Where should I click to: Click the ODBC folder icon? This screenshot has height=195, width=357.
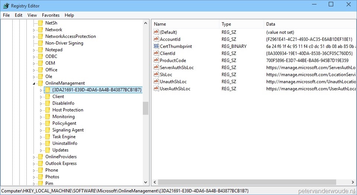41,56
